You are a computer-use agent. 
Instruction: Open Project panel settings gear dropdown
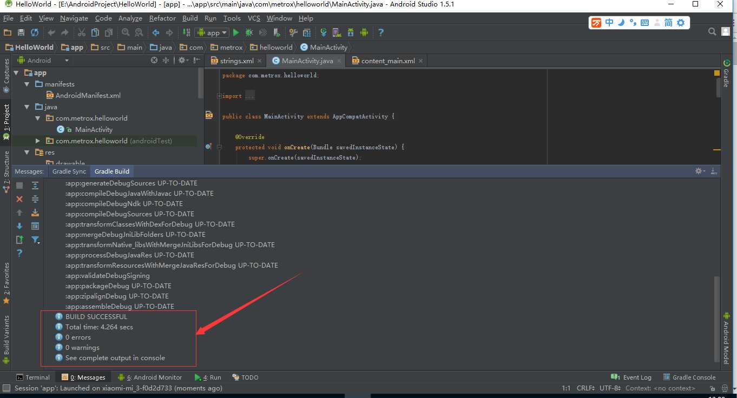(183, 61)
